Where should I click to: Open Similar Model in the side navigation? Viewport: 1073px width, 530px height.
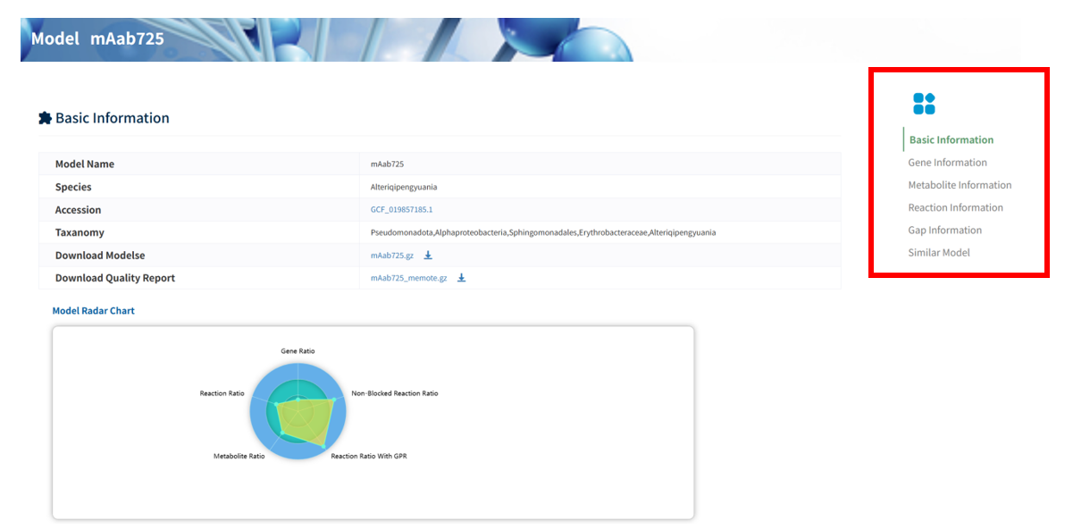click(x=938, y=252)
